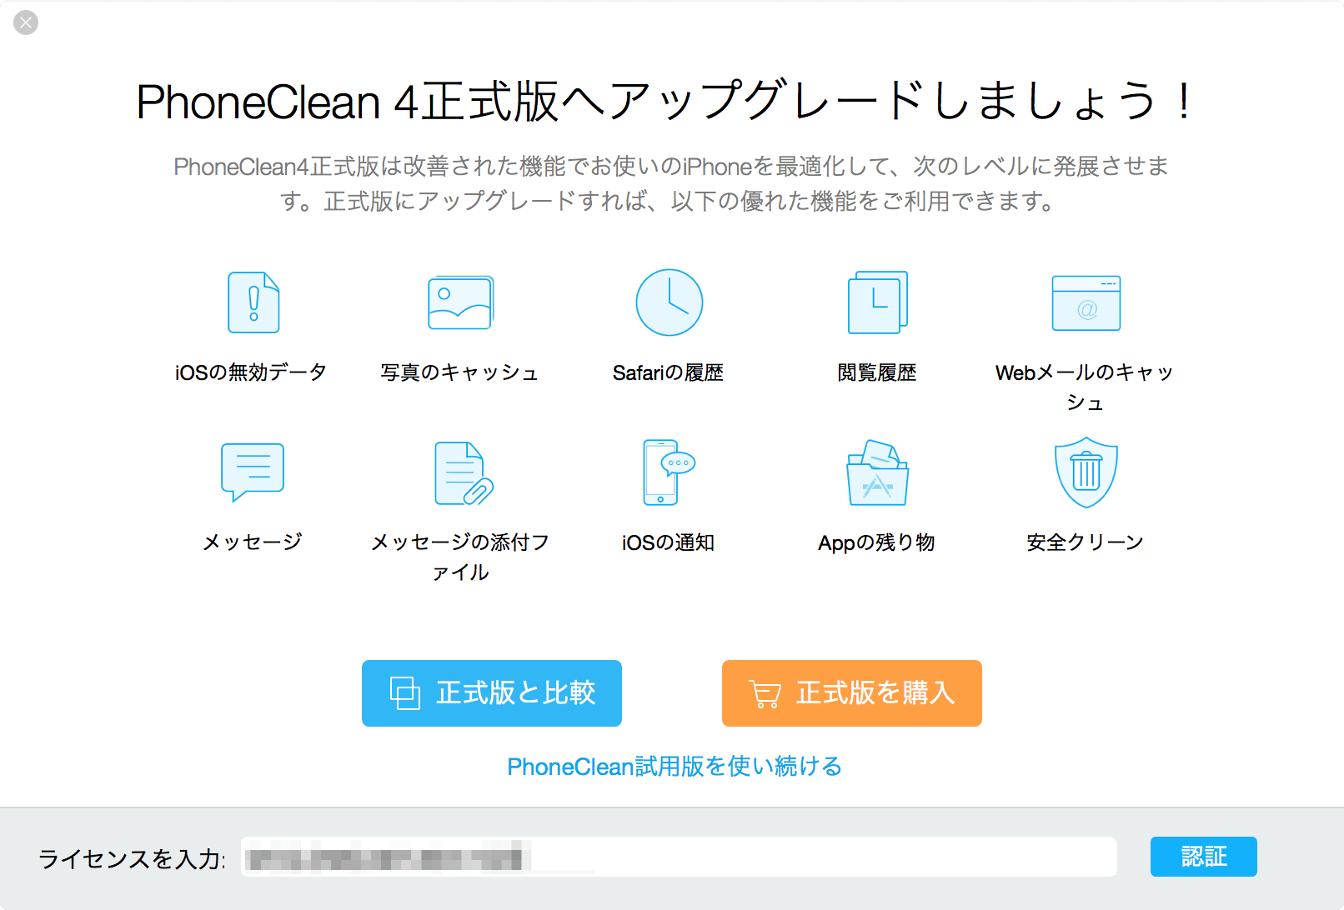Screen dimensions: 1344x910
Task: Click the メッセージの添付ファイル label
Action: (x=460, y=557)
